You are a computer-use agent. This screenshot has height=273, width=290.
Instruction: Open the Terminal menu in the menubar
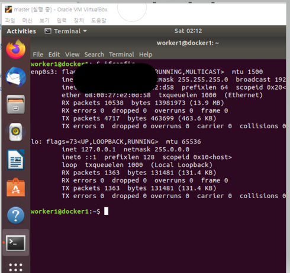point(121,55)
